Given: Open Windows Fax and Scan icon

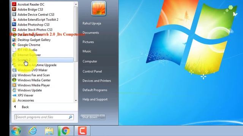Looking at the screenshot, I should (x=14, y=75).
